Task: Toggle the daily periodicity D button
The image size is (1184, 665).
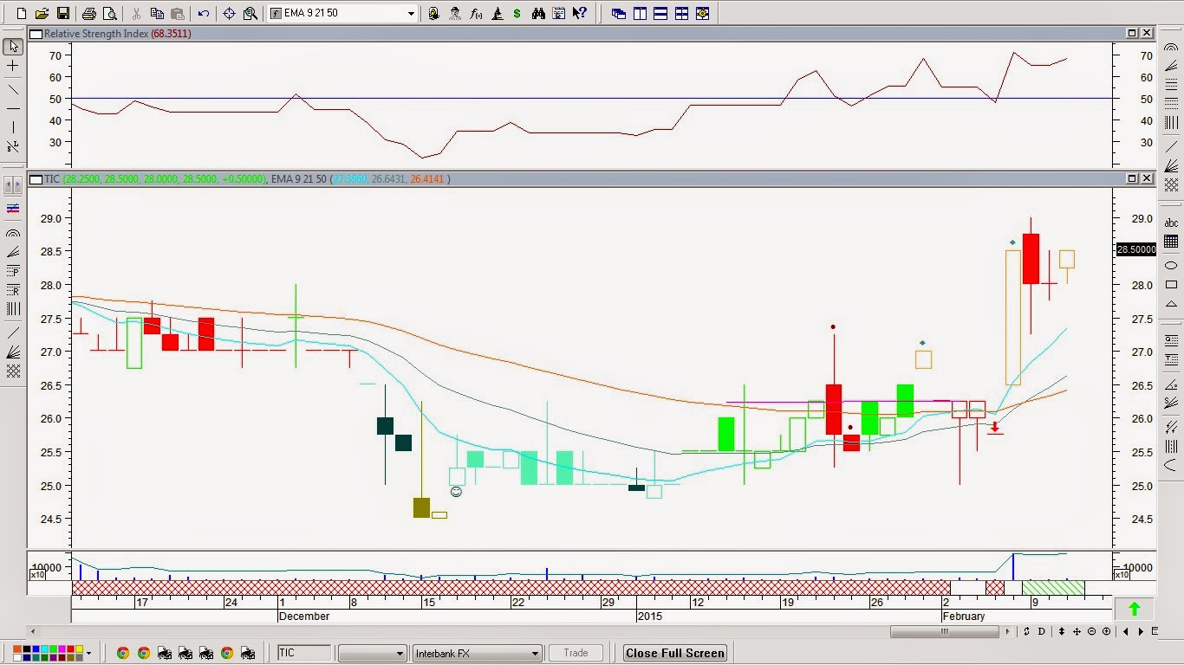Action: 1042,631
